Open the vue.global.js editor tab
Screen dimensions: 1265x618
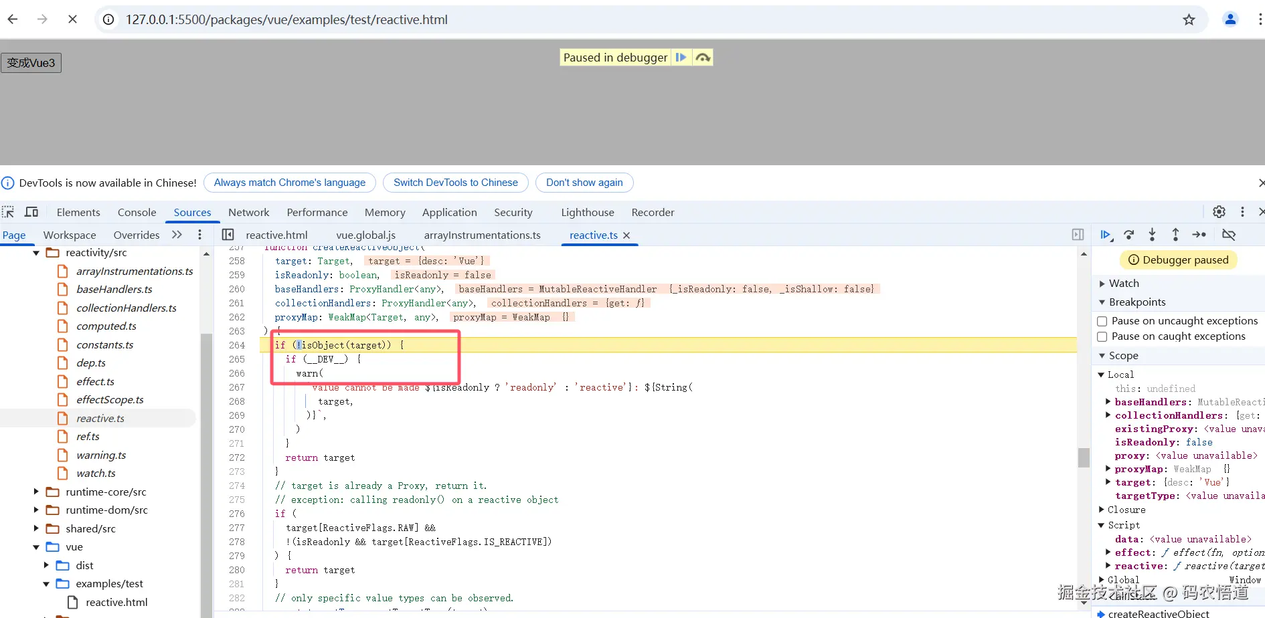[x=365, y=235]
